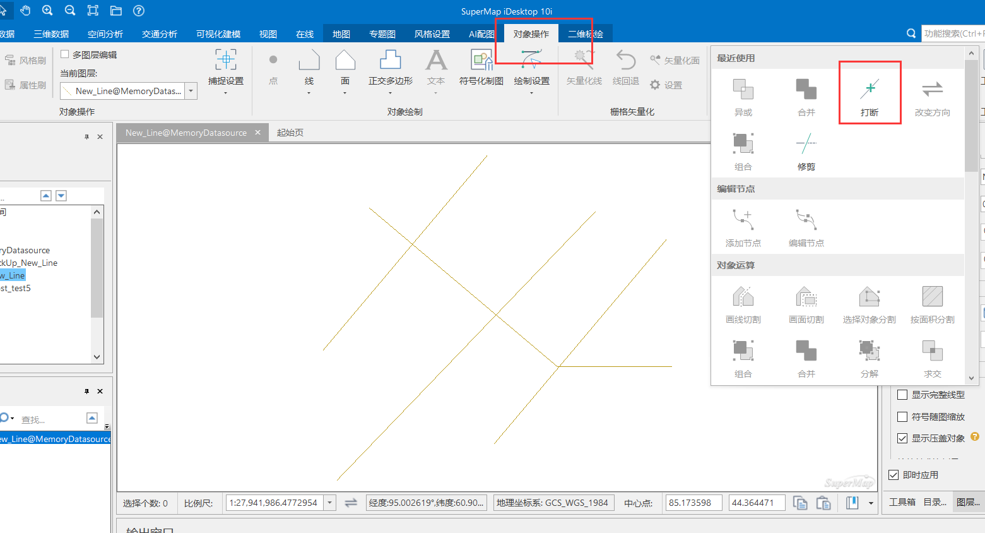Click the 风格刷 style brush button
The width and height of the screenshot is (985, 533).
pyautogui.click(x=26, y=61)
